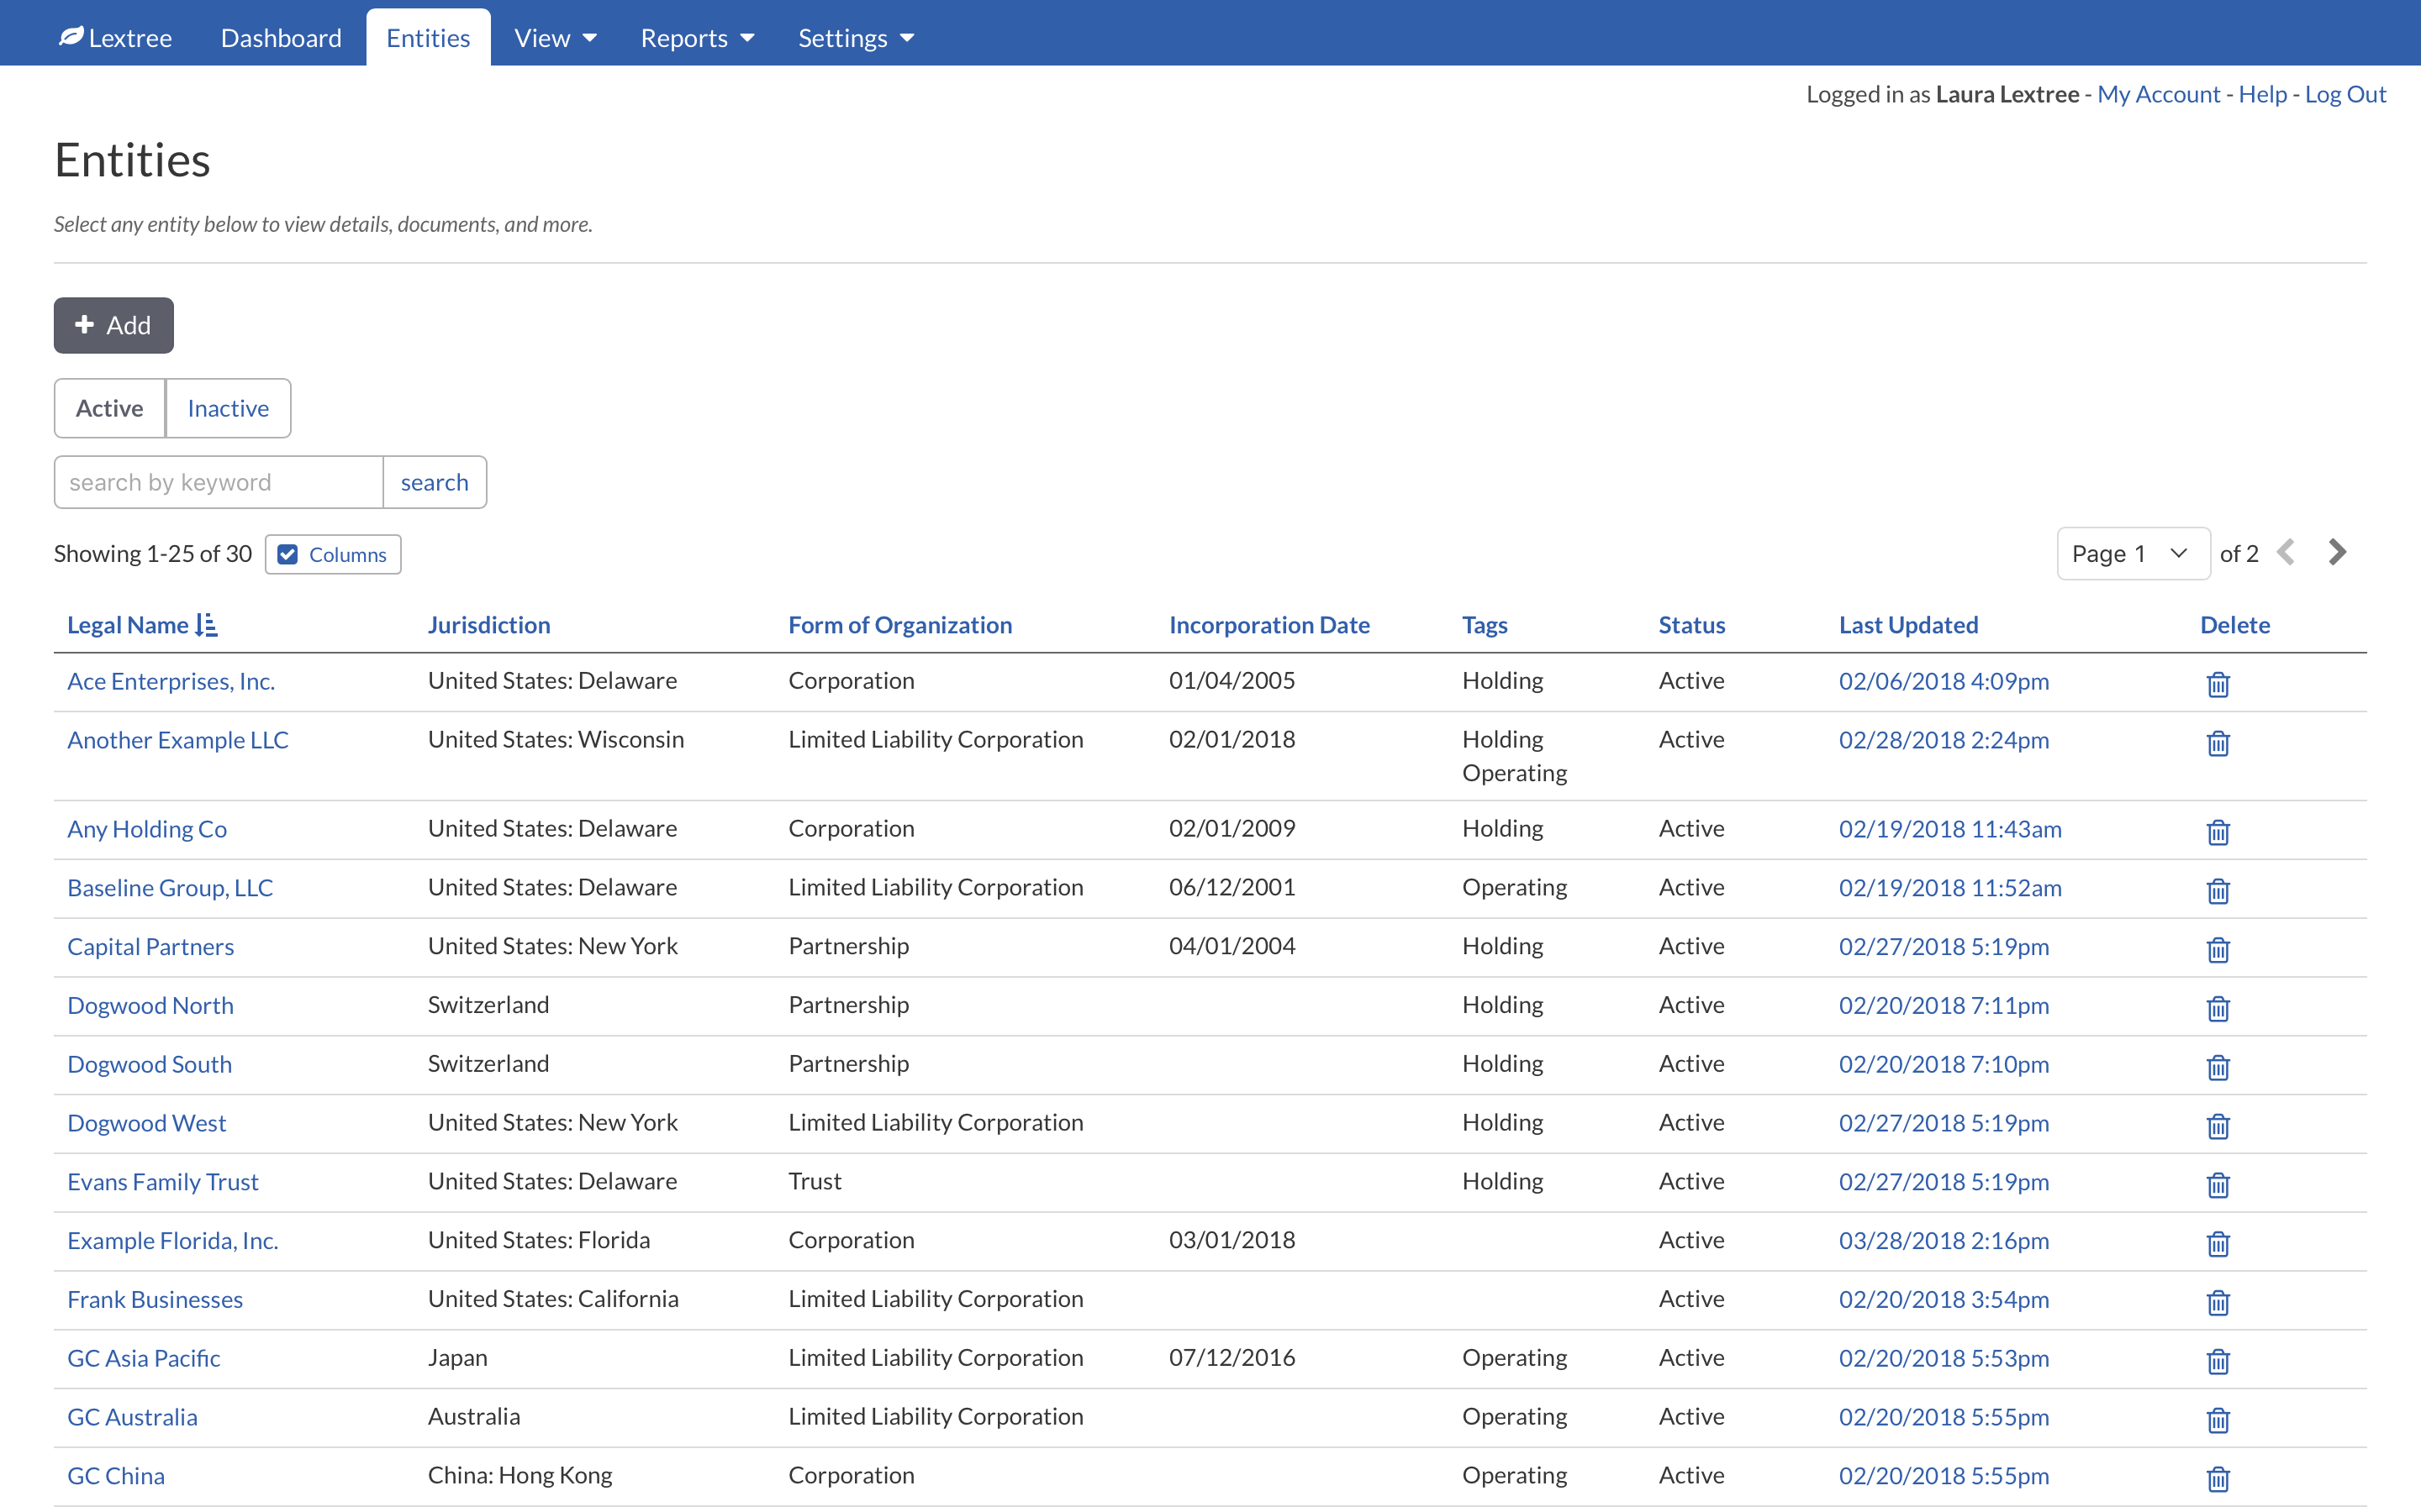Sort by Form of Organization header

pyautogui.click(x=900, y=625)
